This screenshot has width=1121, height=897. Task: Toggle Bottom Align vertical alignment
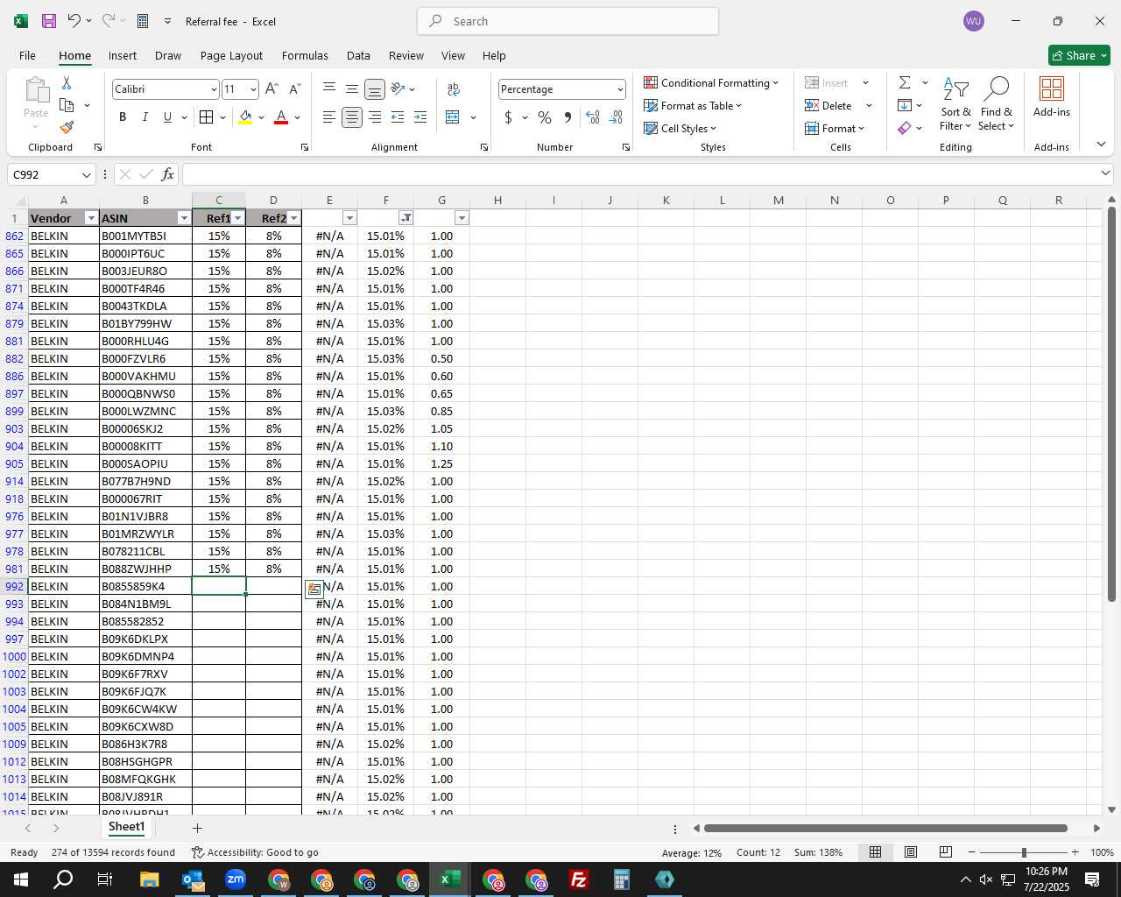click(x=375, y=88)
